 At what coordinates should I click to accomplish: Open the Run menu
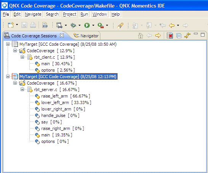tap(84, 14)
